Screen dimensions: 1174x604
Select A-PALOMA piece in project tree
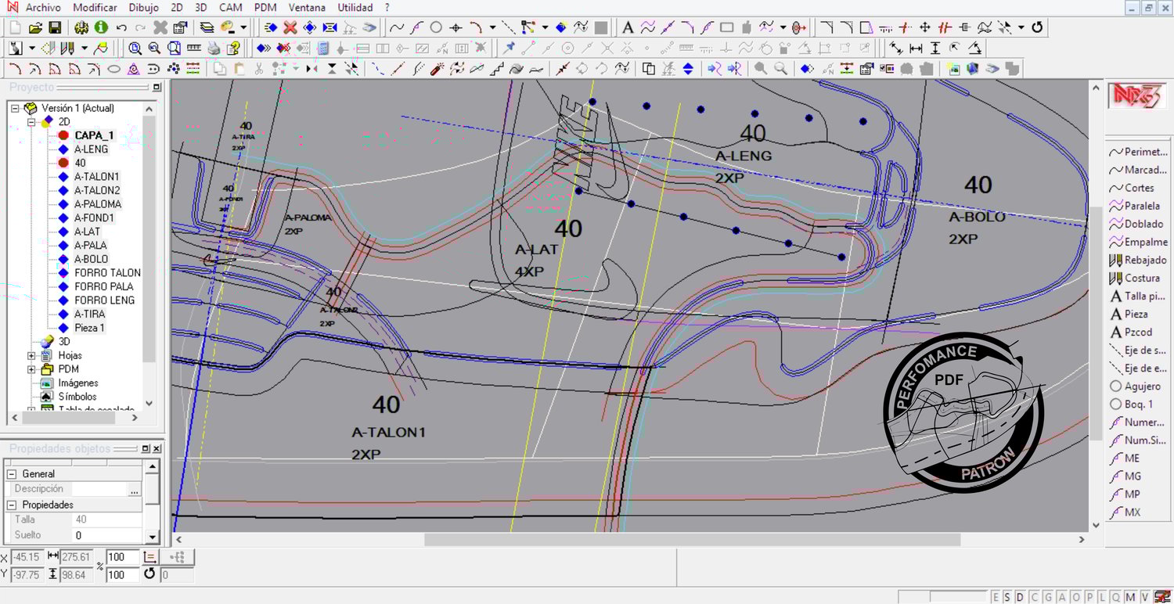tap(97, 204)
